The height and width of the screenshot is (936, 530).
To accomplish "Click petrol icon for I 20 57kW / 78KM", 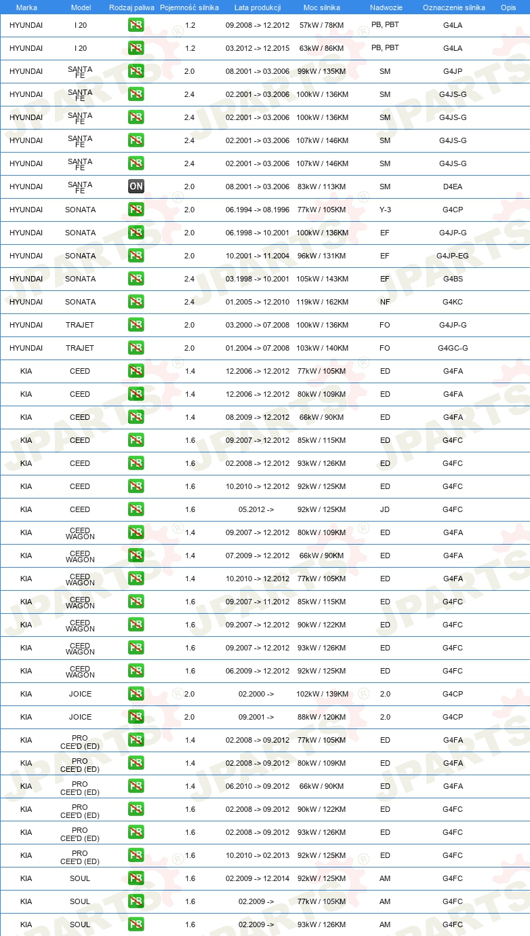I will [x=136, y=25].
